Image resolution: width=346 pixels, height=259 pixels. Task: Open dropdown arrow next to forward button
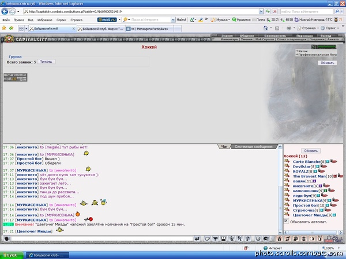pyautogui.click(x=18, y=12)
